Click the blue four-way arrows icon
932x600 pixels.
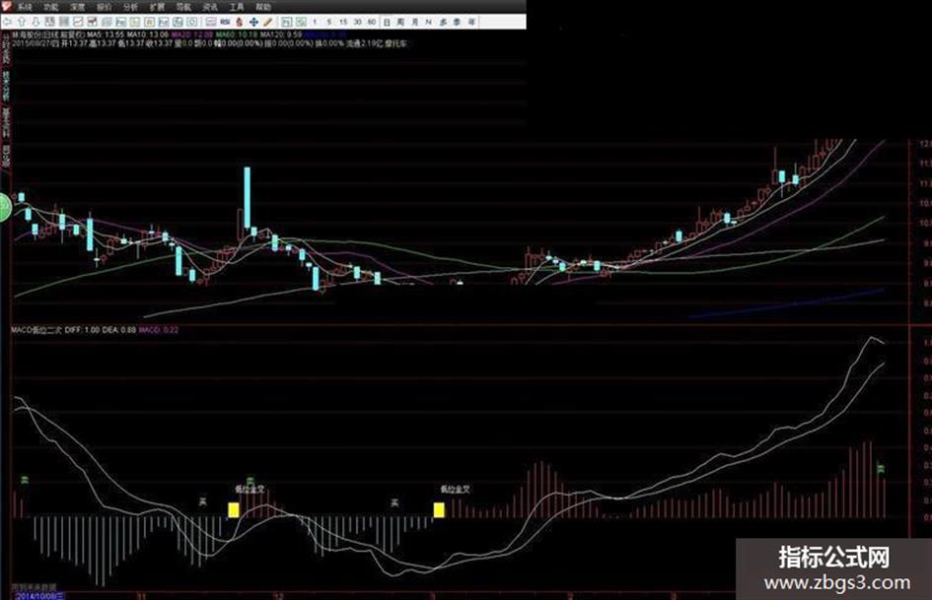(253, 22)
